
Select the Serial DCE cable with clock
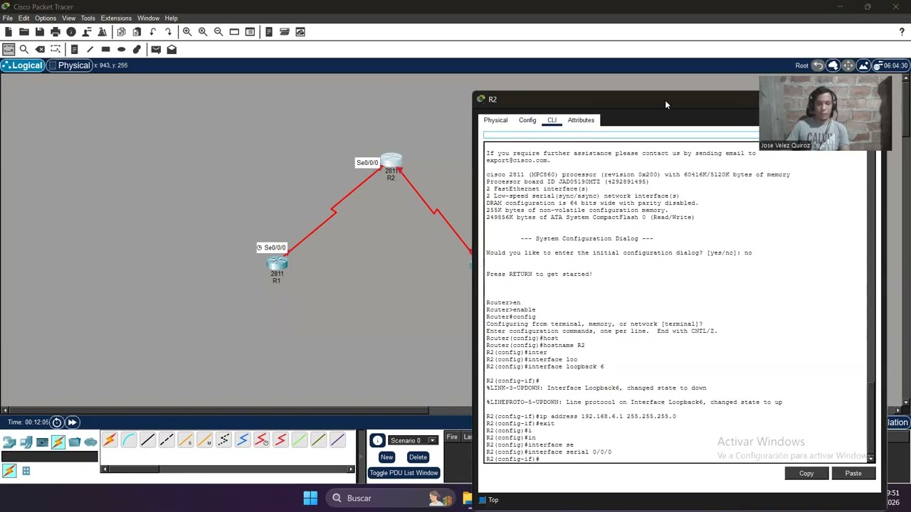(261, 440)
